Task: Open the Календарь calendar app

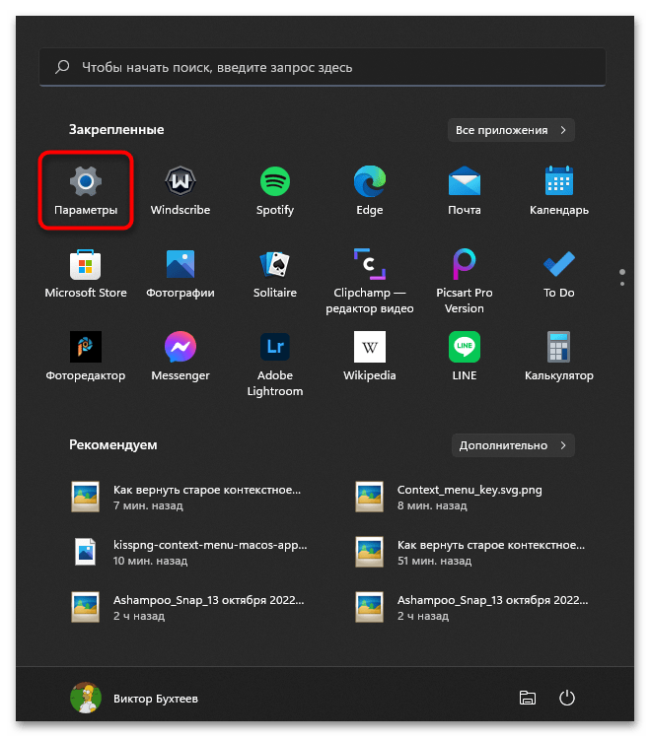Action: (x=558, y=190)
